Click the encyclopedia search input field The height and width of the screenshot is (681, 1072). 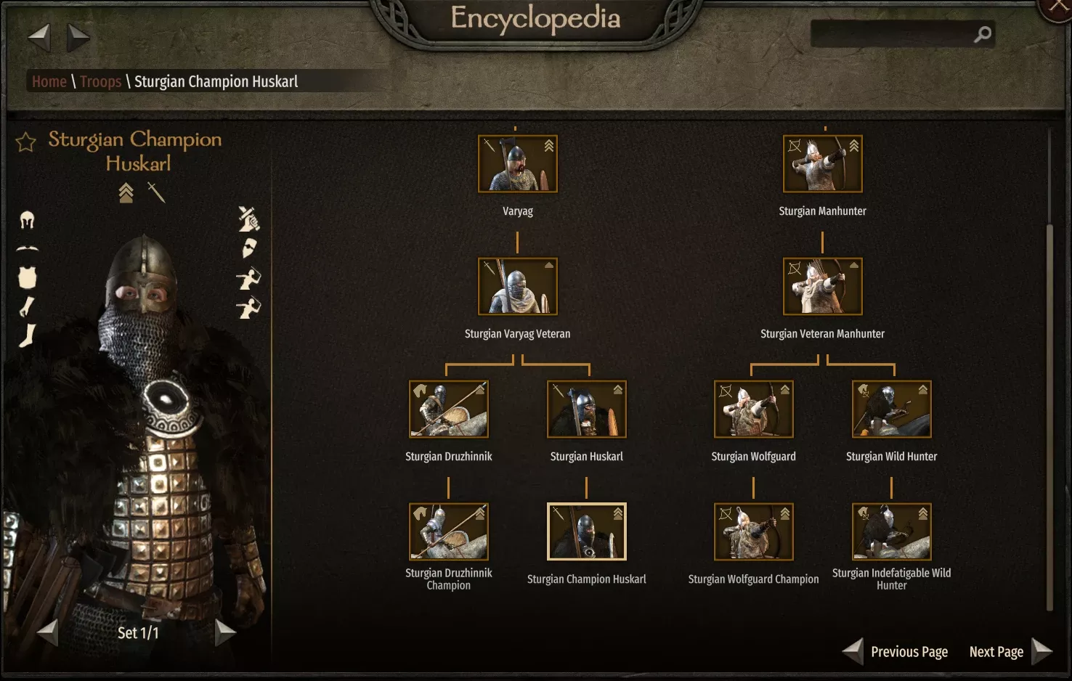892,34
